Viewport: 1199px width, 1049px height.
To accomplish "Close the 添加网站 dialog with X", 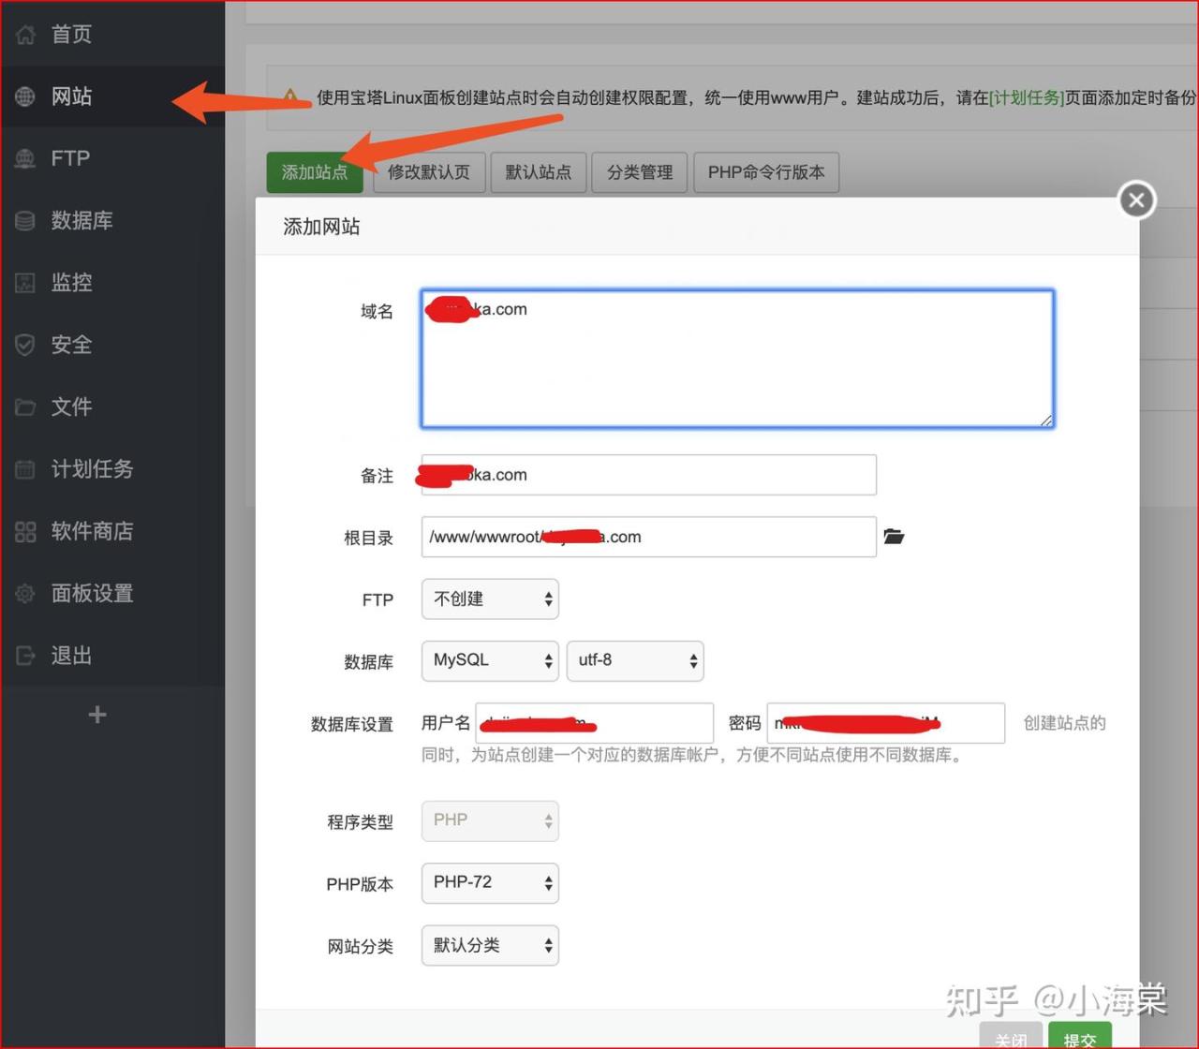I will click(1136, 199).
